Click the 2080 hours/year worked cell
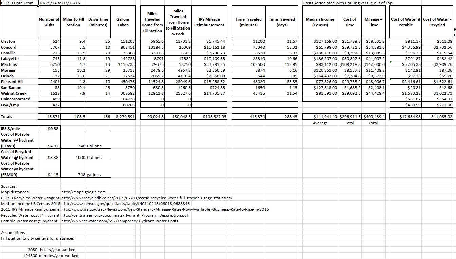 click(x=33, y=250)
